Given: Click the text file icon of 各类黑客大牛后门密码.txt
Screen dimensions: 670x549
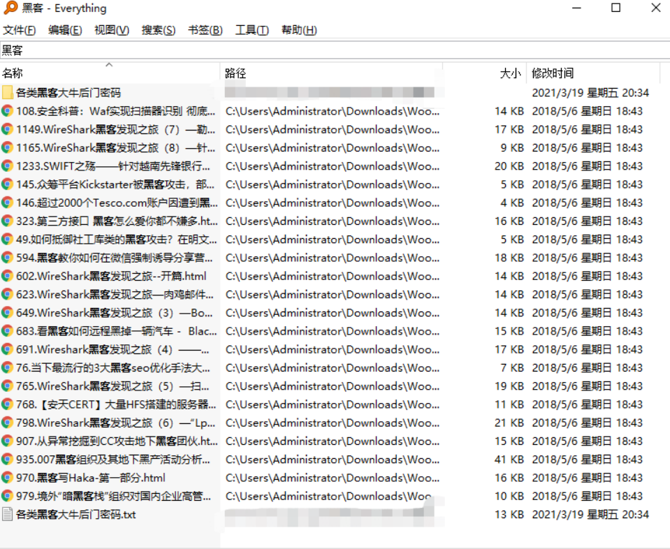Looking at the screenshot, I should [7, 514].
